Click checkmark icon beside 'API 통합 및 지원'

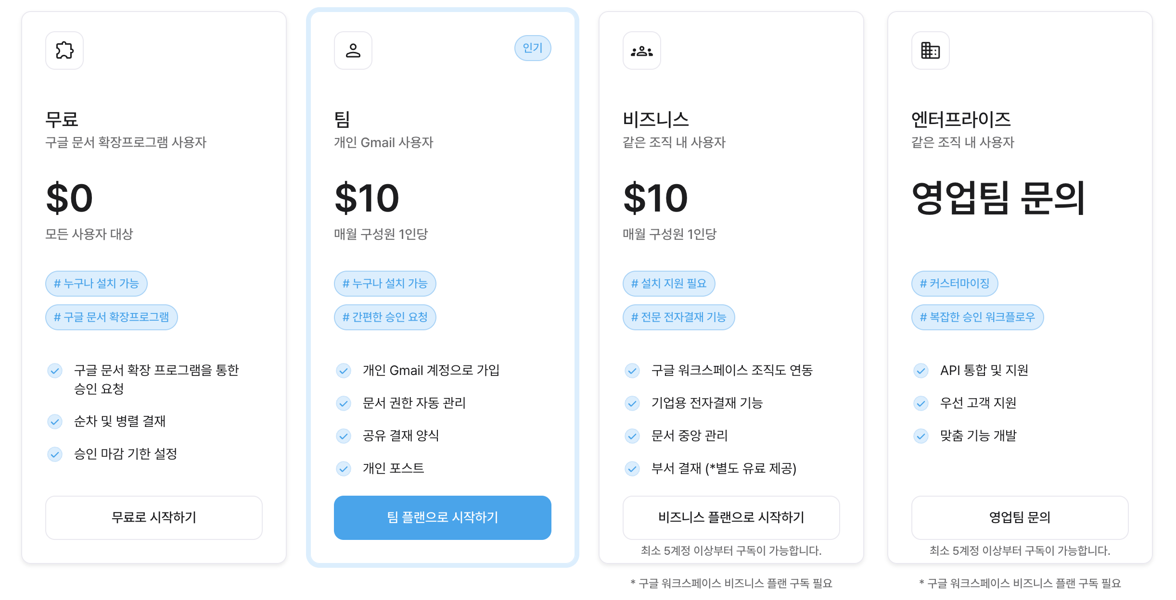[x=921, y=371]
